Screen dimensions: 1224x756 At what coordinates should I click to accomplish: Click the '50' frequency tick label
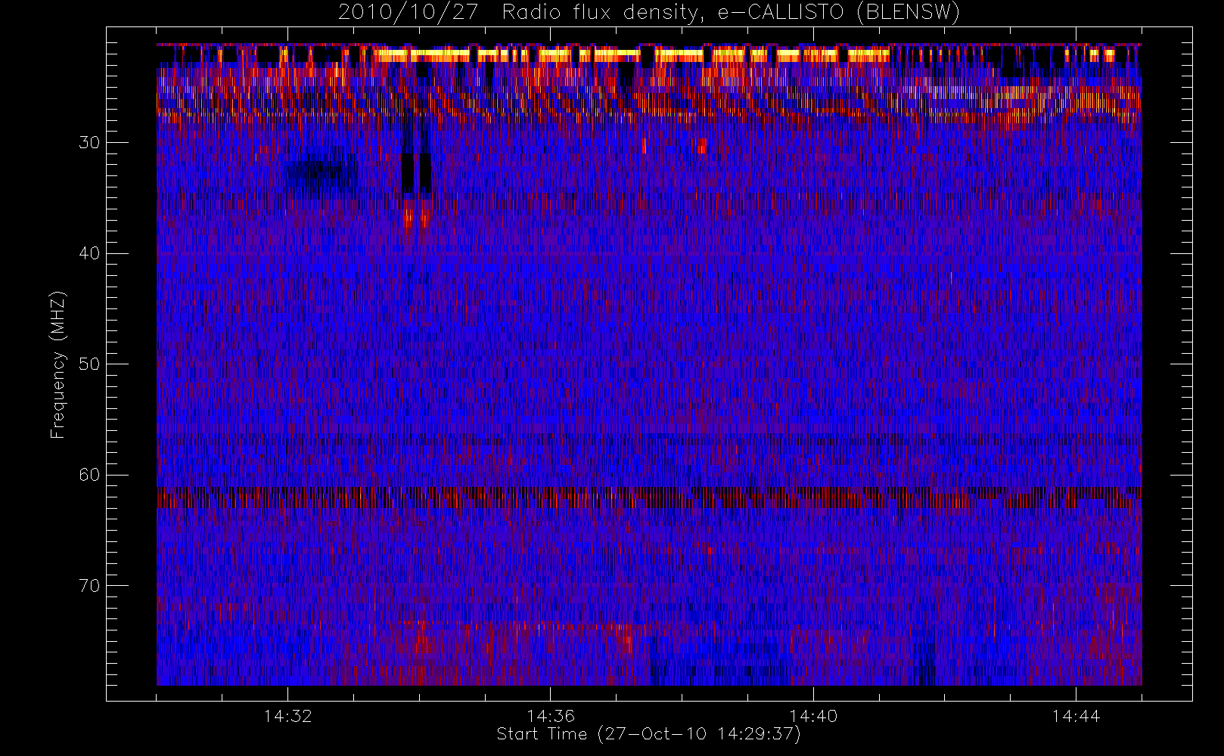[x=89, y=364]
